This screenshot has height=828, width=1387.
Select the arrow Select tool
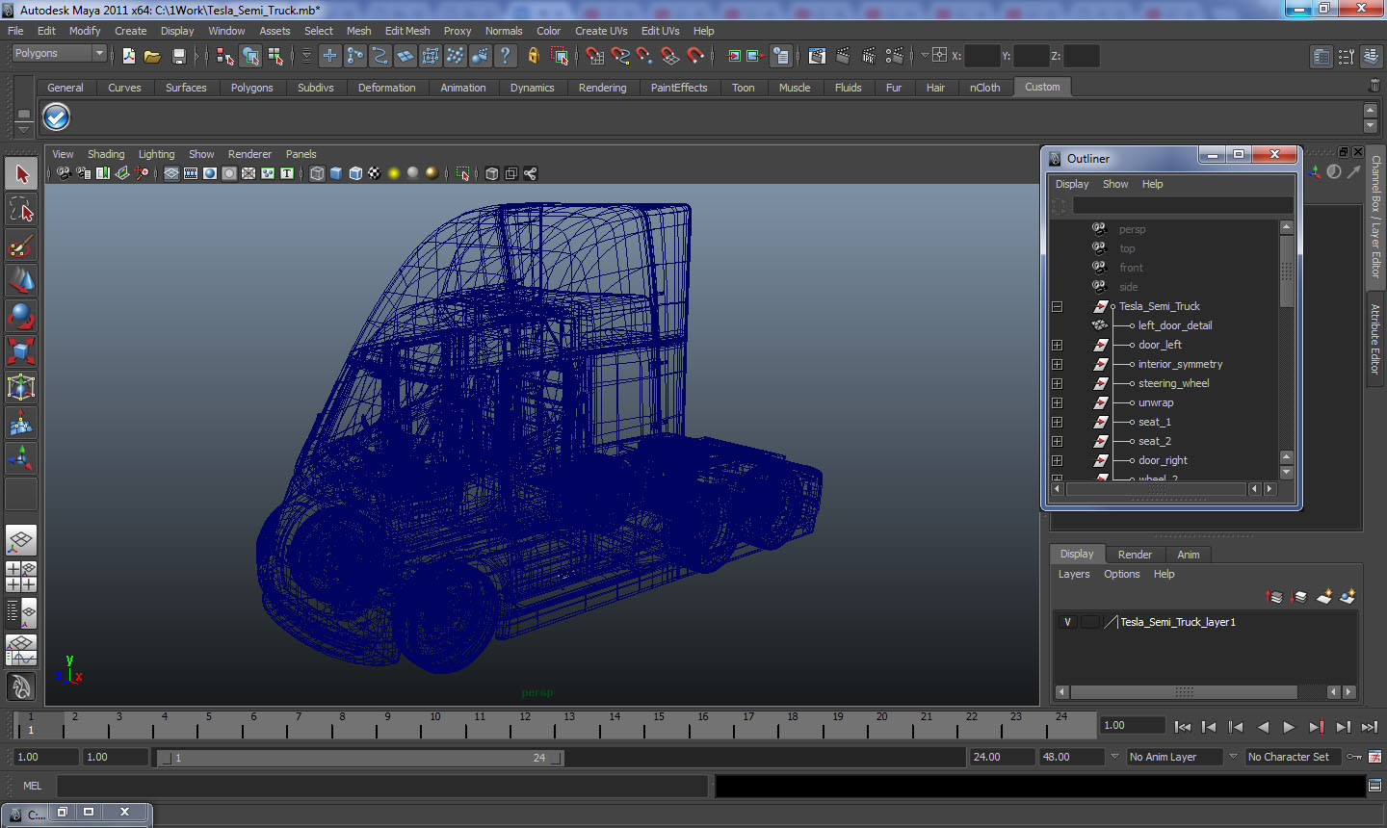click(x=21, y=174)
